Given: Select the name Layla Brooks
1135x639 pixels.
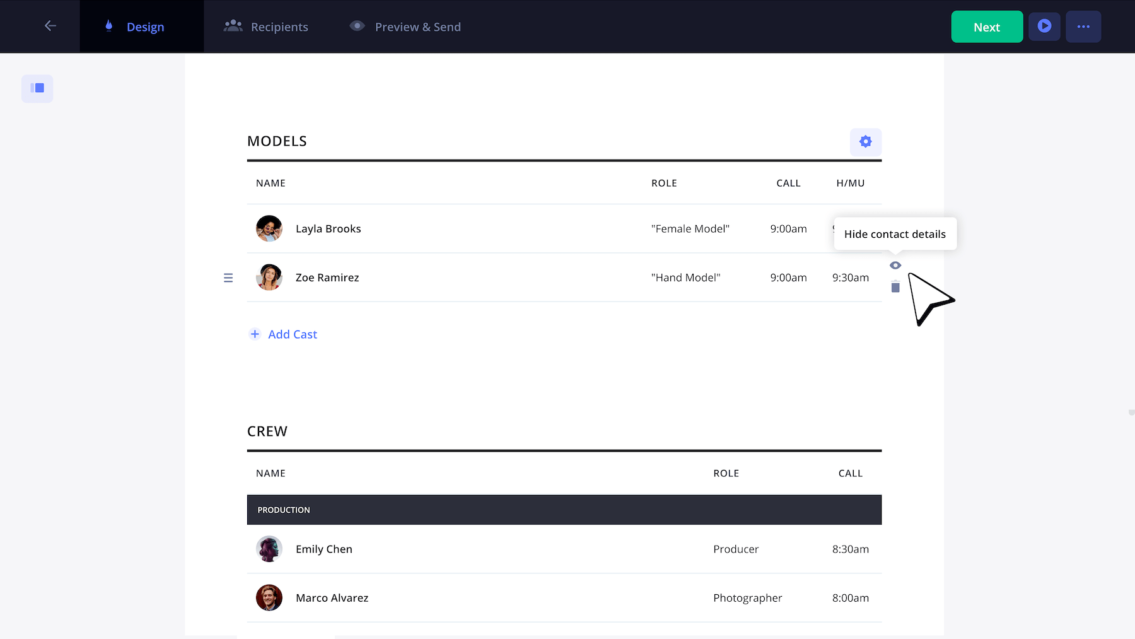Looking at the screenshot, I should pos(328,228).
